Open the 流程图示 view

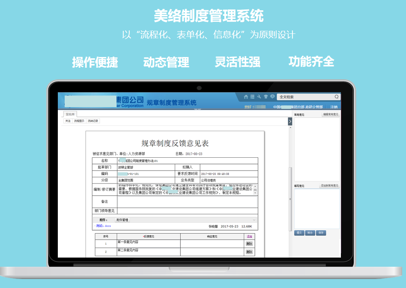[x=80, y=121]
